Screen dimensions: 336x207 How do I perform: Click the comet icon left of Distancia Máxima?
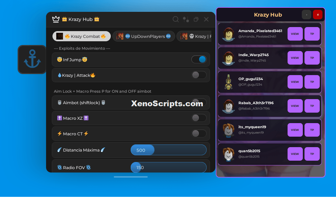[x=60, y=150]
